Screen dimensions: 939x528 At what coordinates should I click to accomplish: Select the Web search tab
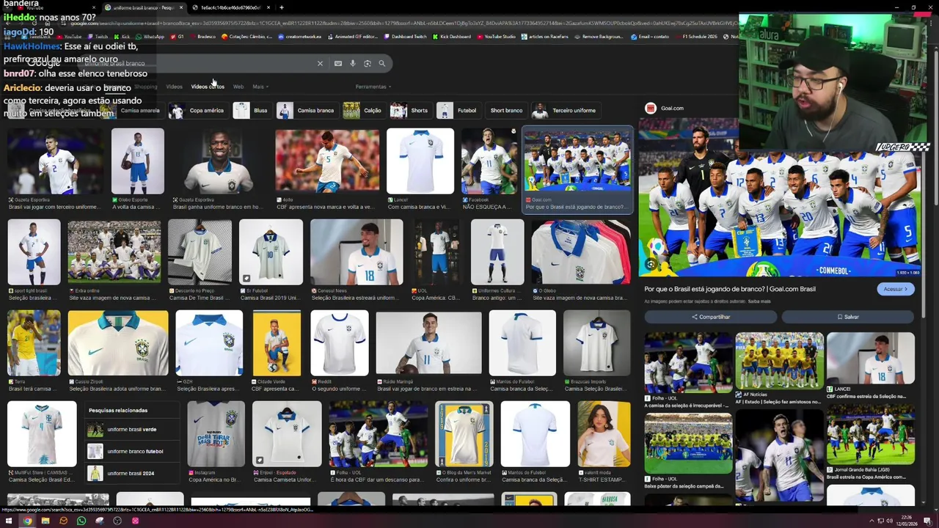[x=238, y=87]
